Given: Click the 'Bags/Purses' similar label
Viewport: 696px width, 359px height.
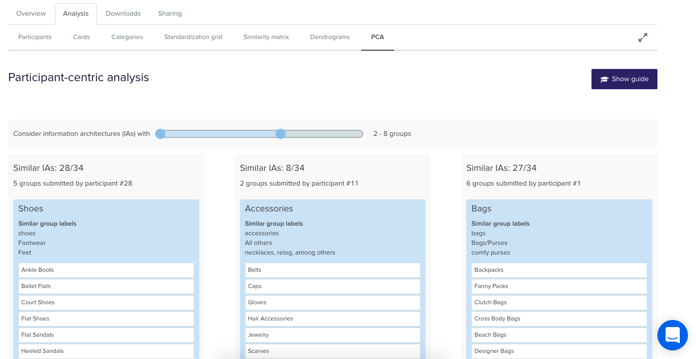Looking at the screenshot, I should [x=489, y=243].
